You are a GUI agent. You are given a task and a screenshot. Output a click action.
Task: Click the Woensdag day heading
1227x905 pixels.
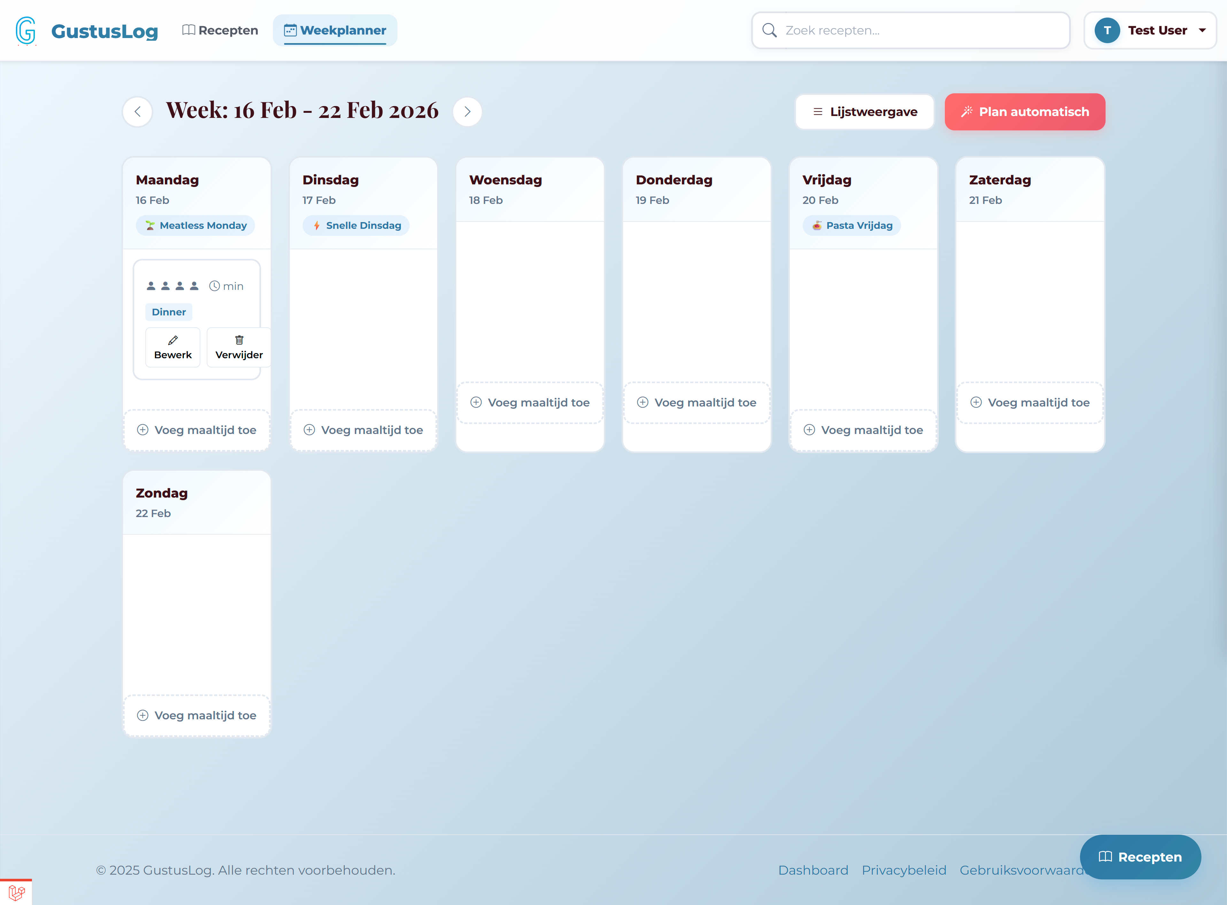pyautogui.click(x=505, y=180)
